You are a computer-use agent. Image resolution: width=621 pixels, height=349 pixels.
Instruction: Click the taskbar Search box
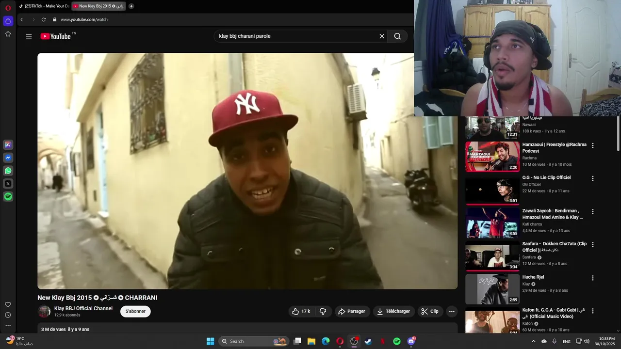[254, 341]
